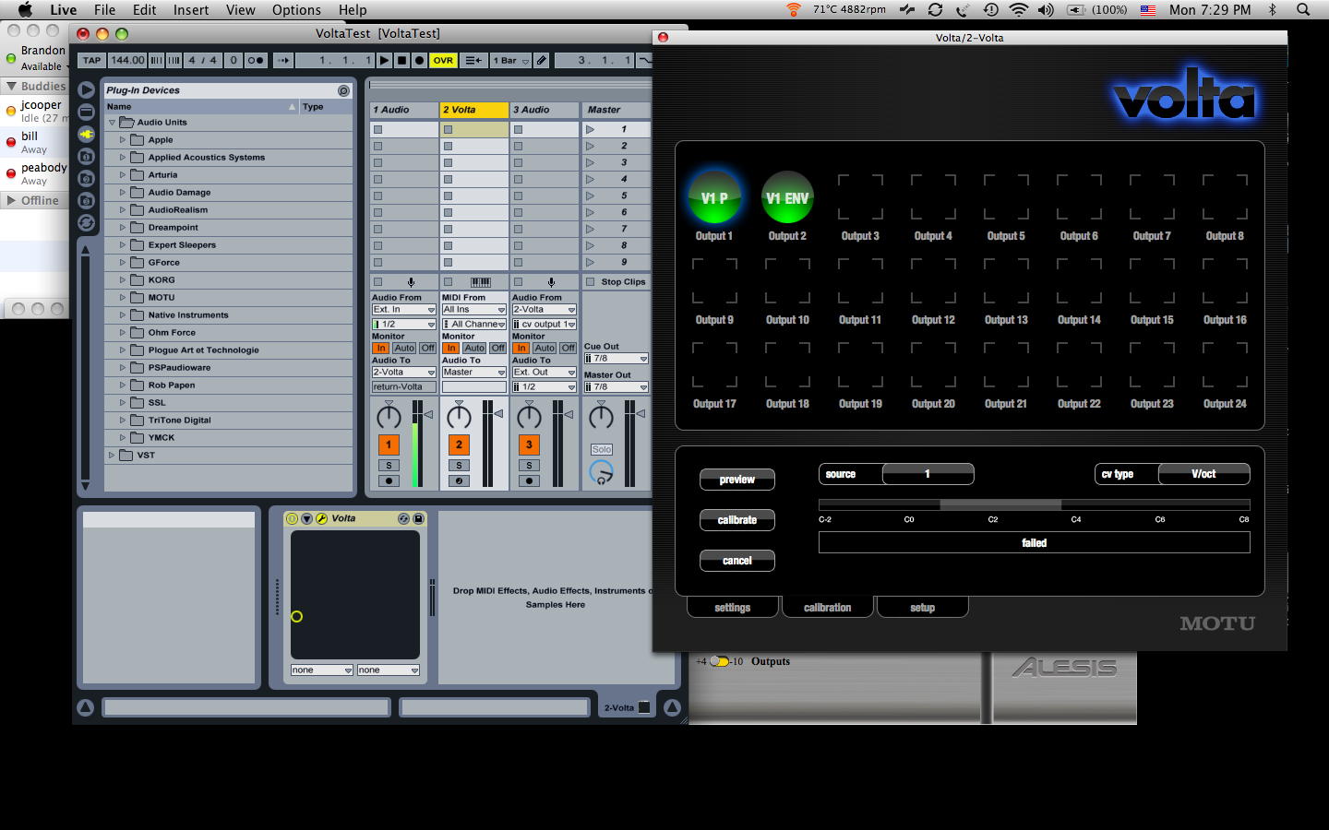1329x830 pixels.
Task: Click the Volta source value field
Action: (x=928, y=474)
